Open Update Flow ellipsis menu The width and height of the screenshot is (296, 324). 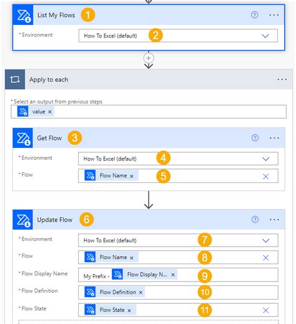coord(274,220)
